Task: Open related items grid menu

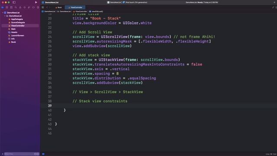Action: tap(43, 7)
